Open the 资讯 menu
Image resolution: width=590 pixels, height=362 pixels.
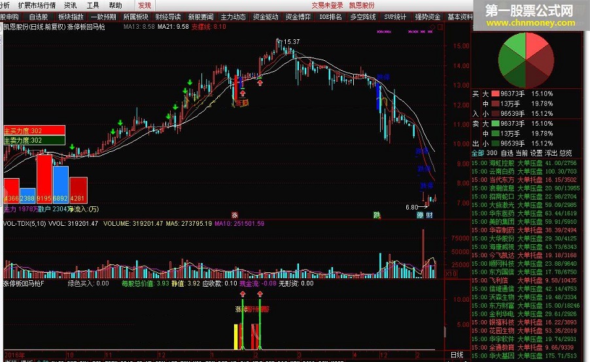(x=71, y=5)
